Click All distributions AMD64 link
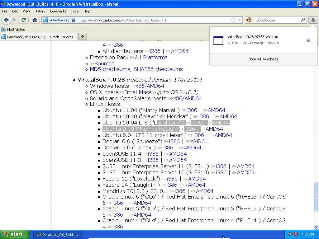 [x=180, y=51]
